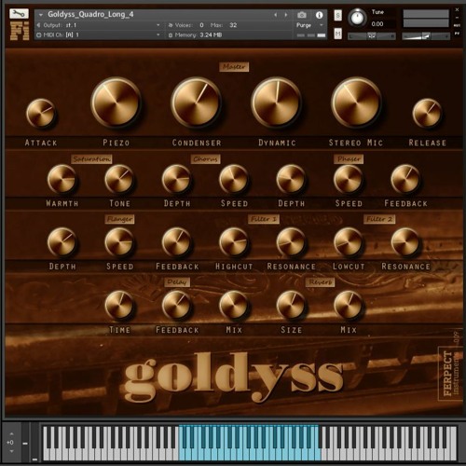Click the Filter 1 Resonance knob
Image resolution: width=466 pixels, height=466 pixels.
click(291, 242)
